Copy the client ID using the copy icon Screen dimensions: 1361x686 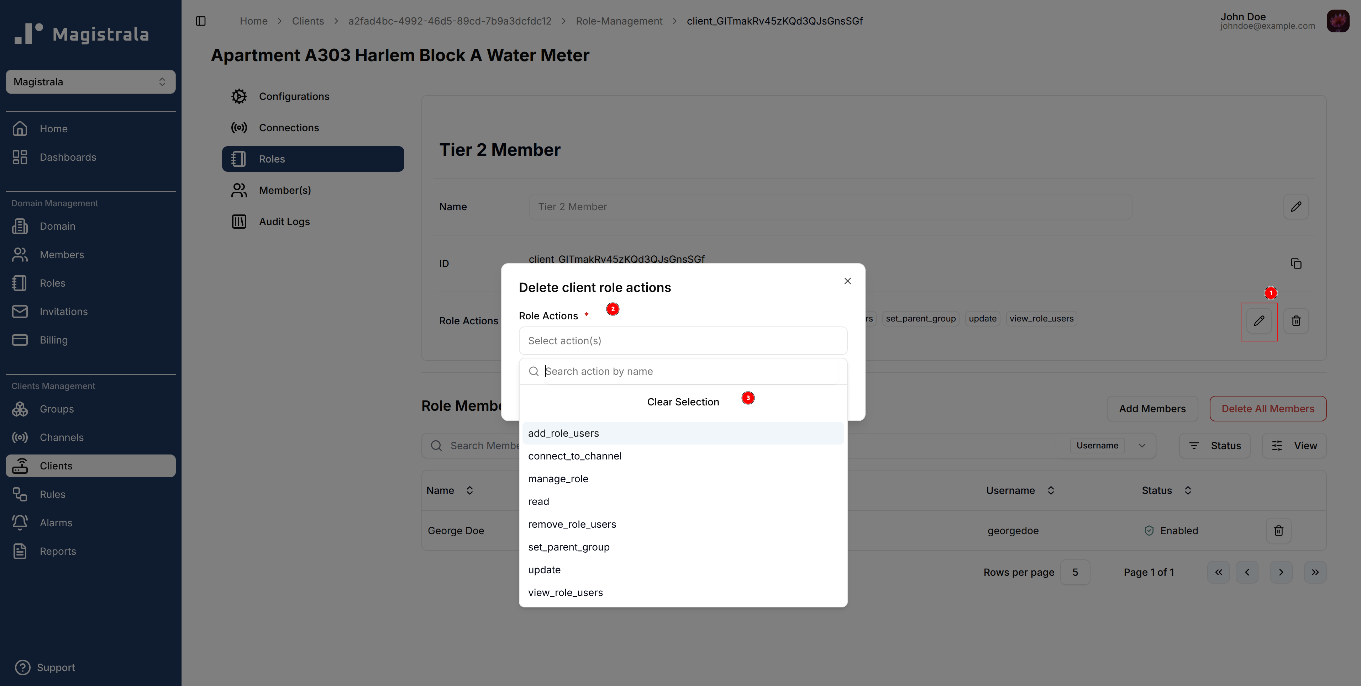1296,263
